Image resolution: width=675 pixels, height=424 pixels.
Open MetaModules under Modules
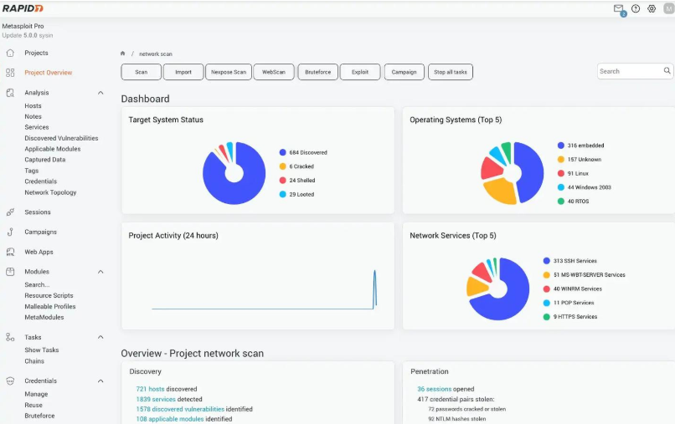pyautogui.click(x=44, y=317)
